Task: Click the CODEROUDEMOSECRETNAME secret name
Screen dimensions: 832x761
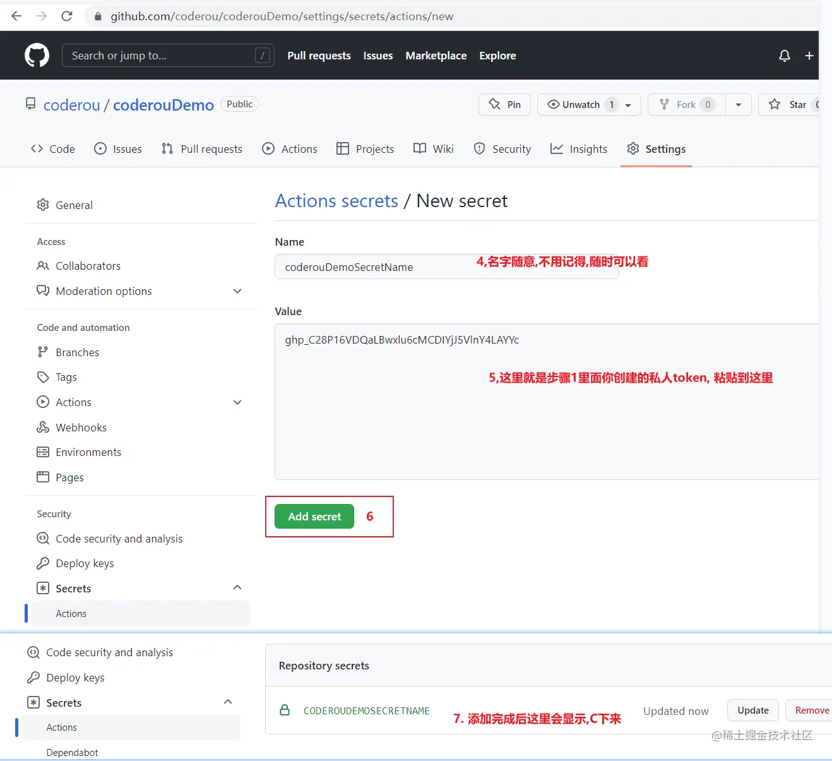Action: pos(366,710)
